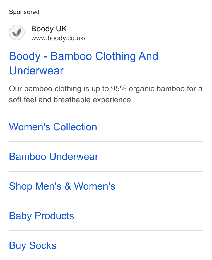Click the word 'Socks' in Buy Socks

(43, 245)
